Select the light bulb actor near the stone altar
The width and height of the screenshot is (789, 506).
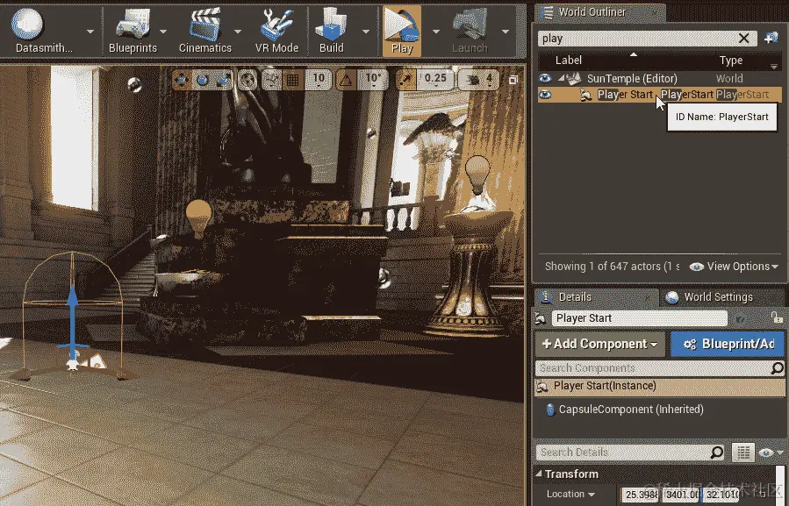click(198, 217)
